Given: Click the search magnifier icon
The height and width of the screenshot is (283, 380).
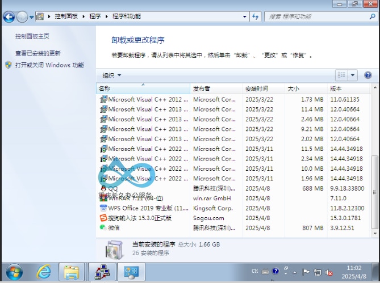Looking at the screenshot, I should [372, 16].
